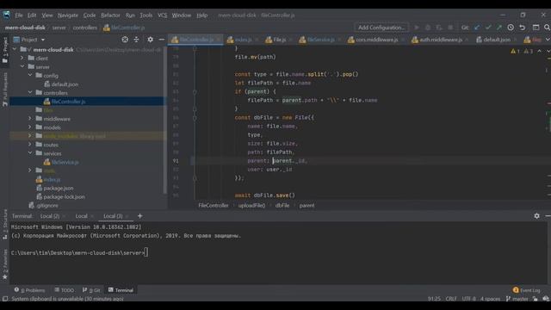Expand the routes folder
Viewport: 551px width, 310px height.
(30, 145)
